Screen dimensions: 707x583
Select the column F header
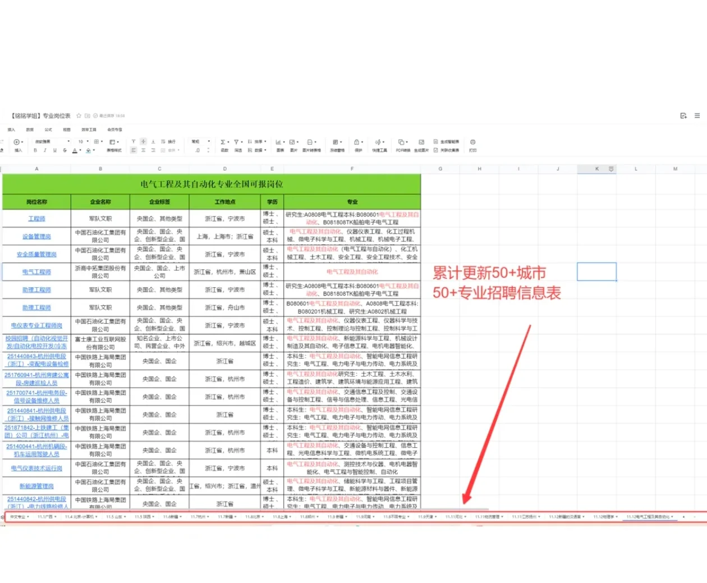(x=352, y=168)
